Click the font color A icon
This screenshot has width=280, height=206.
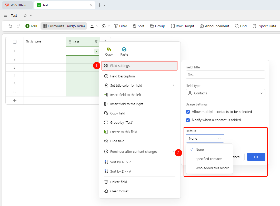[92, 26]
